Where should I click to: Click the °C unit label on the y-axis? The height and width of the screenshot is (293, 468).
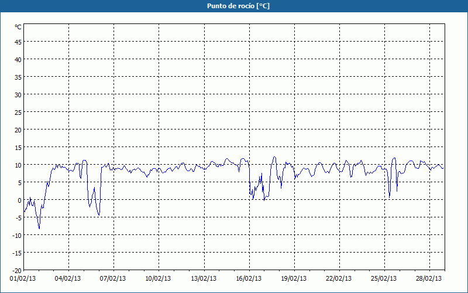18,27
